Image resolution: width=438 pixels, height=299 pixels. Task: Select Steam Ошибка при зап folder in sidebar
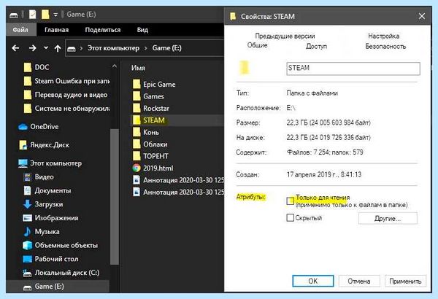(66, 81)
